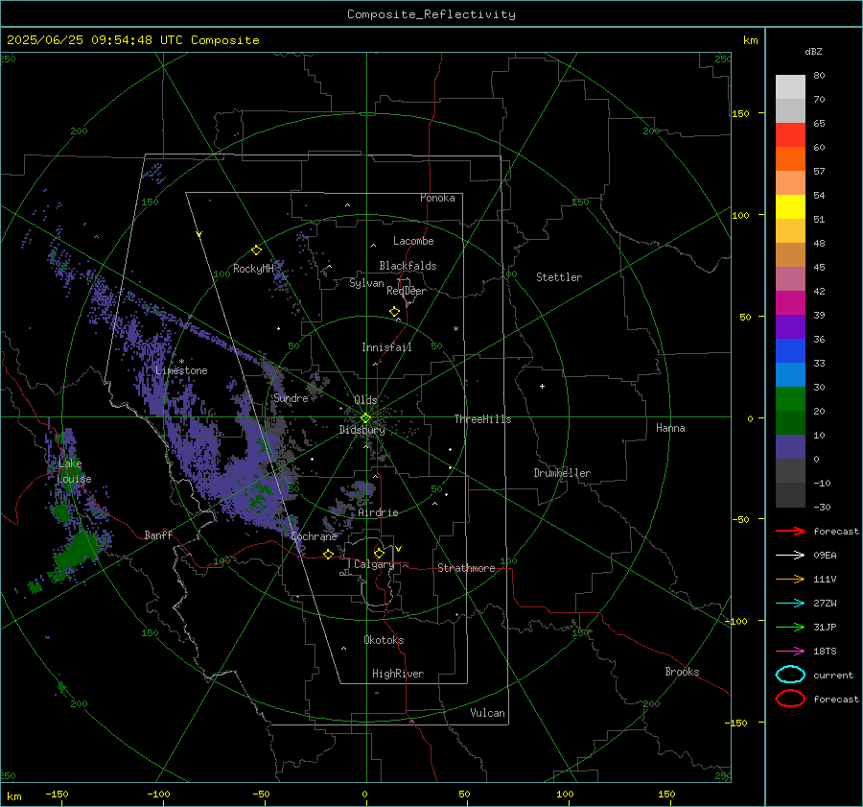The height and width of the screenshot is (807, 863).
Task: Click the Drumheller label
Action: tap(561, 473)
